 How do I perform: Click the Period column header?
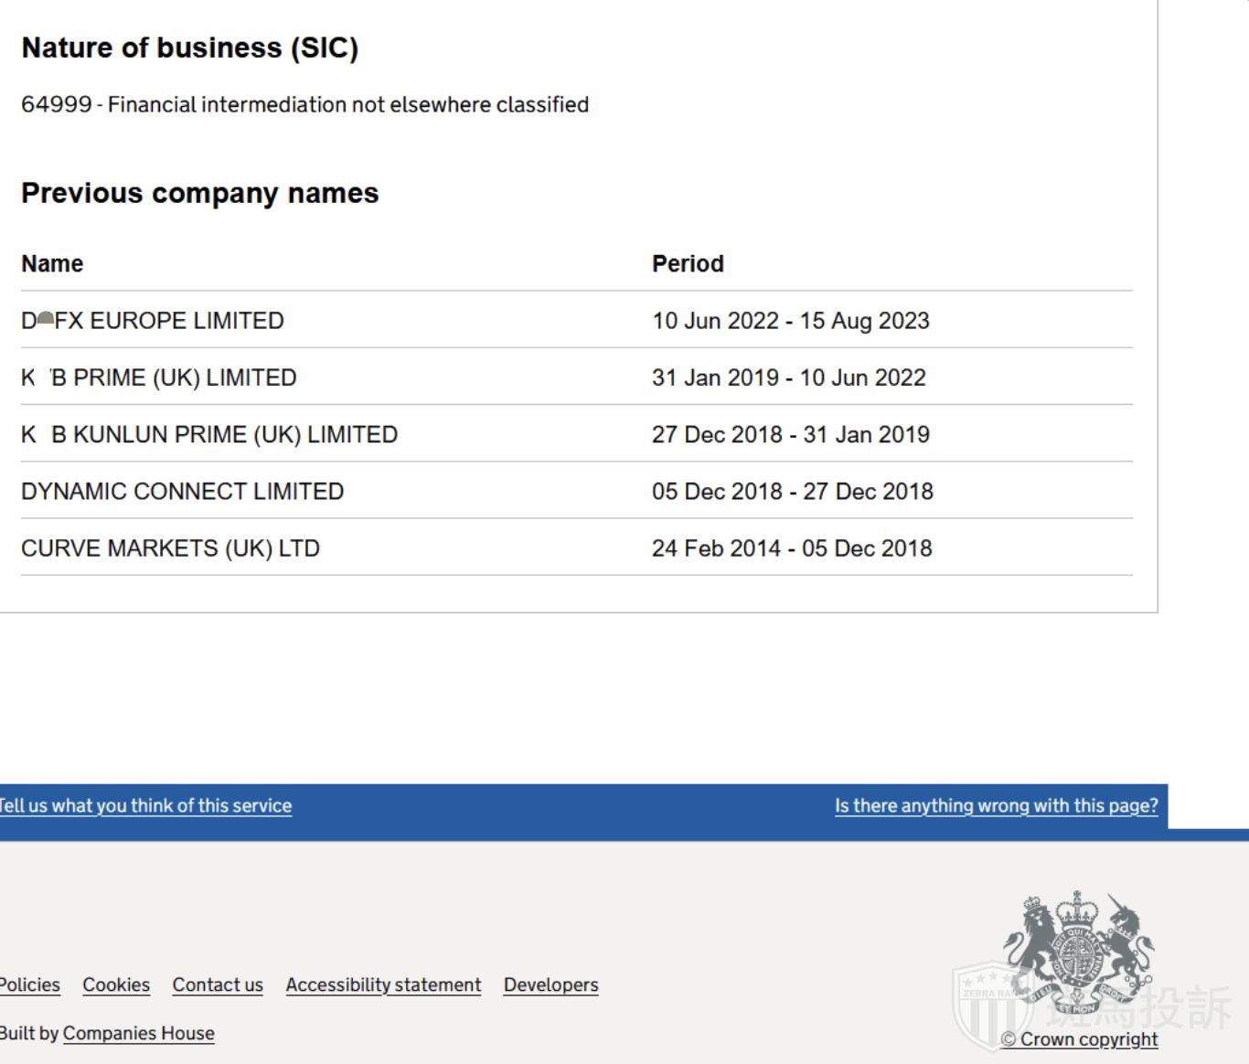688,264
